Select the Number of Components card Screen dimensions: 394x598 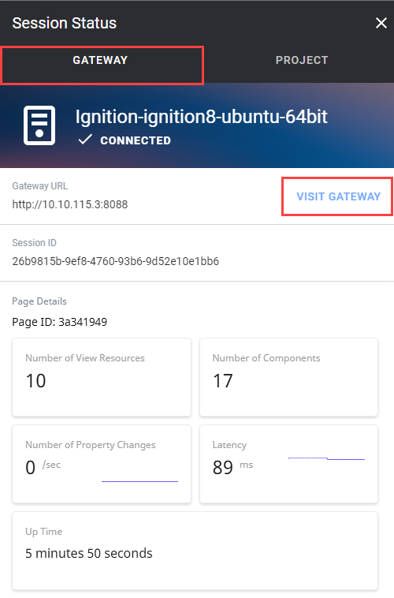[289, 377]
